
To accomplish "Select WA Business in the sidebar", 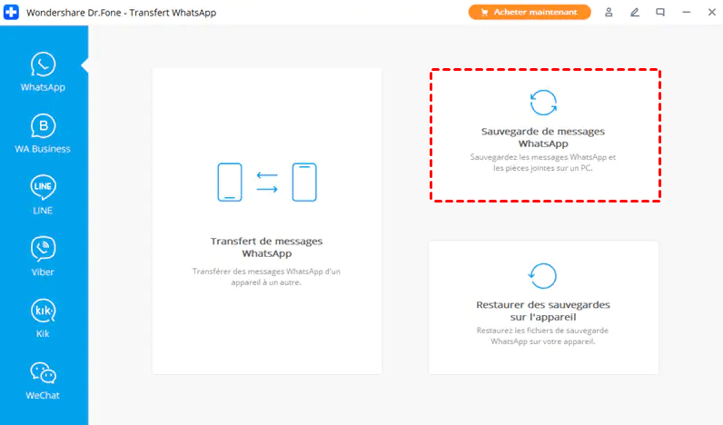I will [43, 134].
